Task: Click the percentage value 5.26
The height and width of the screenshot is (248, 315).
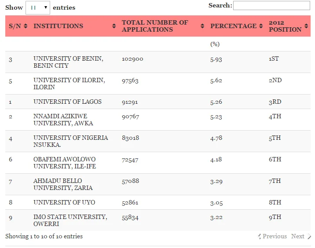Action: point(216,102)
